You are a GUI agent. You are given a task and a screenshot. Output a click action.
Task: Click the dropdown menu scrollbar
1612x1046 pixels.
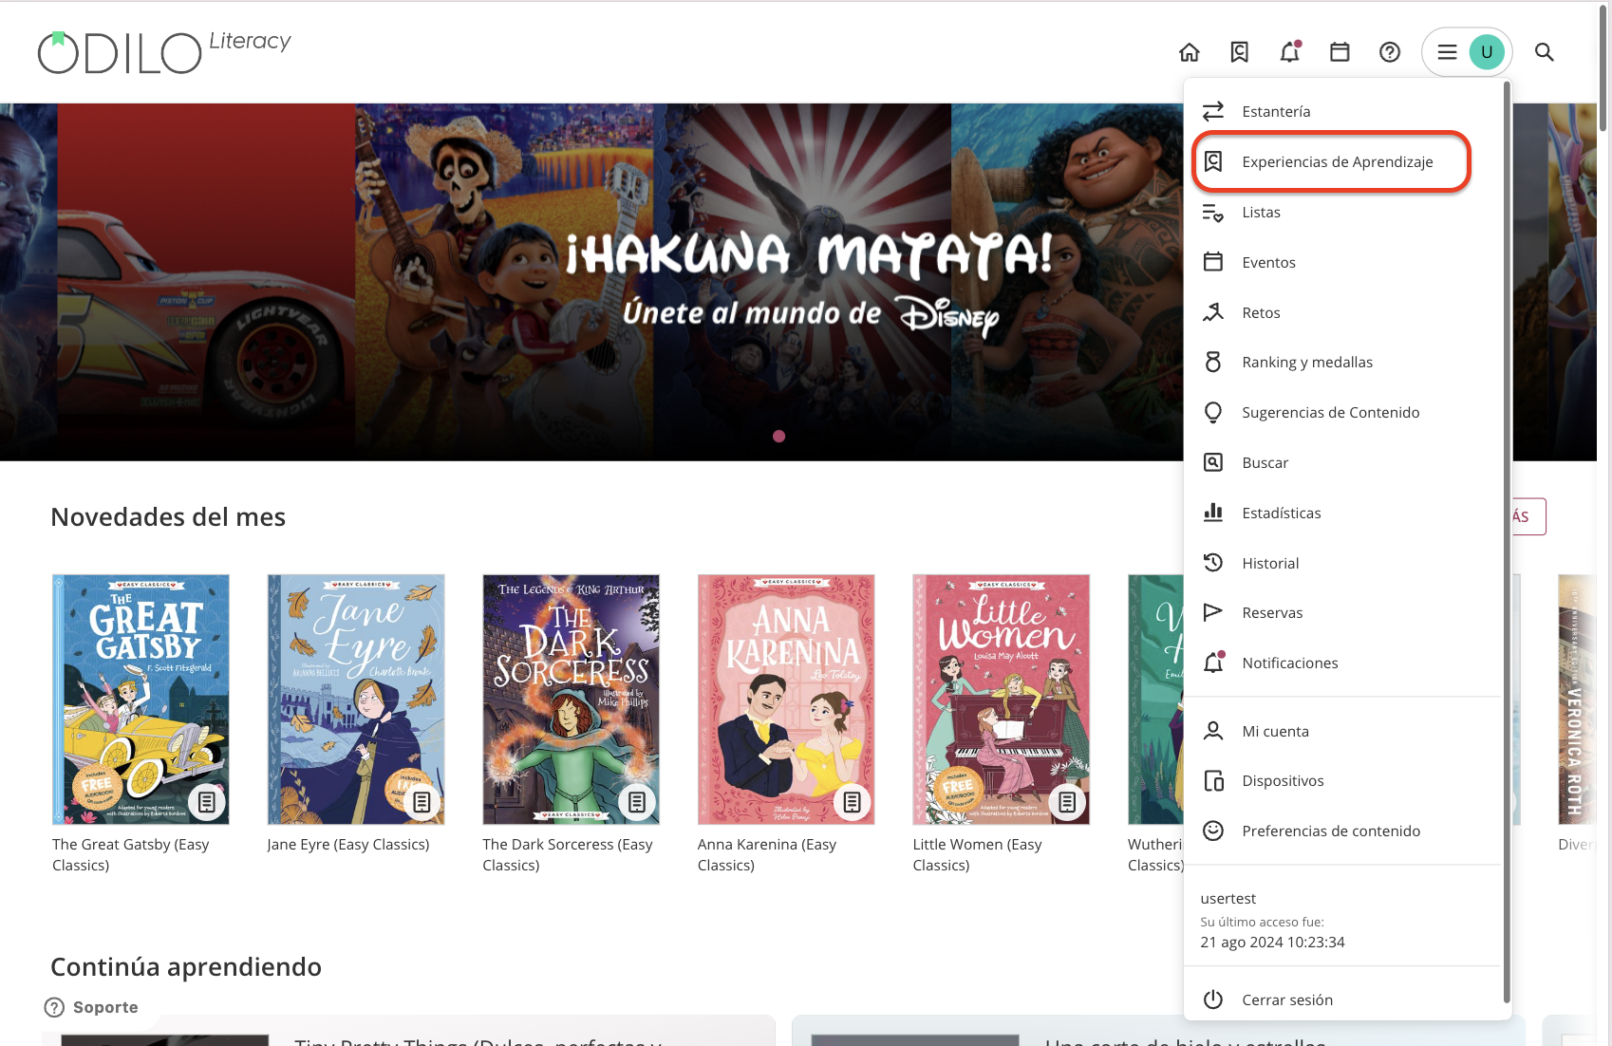[1506, 541]
